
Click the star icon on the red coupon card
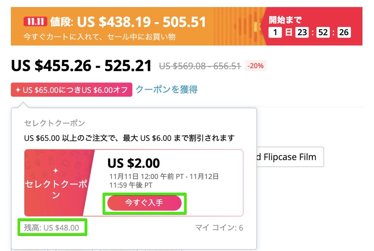(56, 171)
